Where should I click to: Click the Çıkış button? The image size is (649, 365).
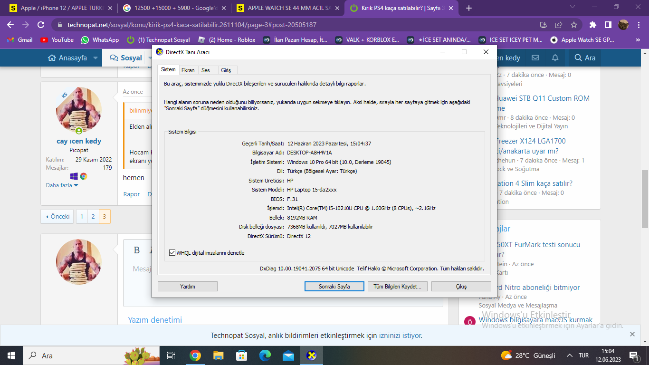(x=461, y=287)
